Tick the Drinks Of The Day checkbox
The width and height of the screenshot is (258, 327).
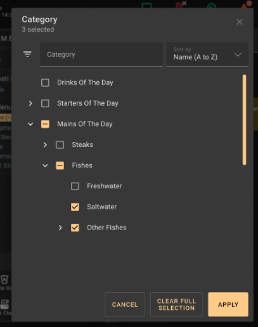click(x=45, y=82)
